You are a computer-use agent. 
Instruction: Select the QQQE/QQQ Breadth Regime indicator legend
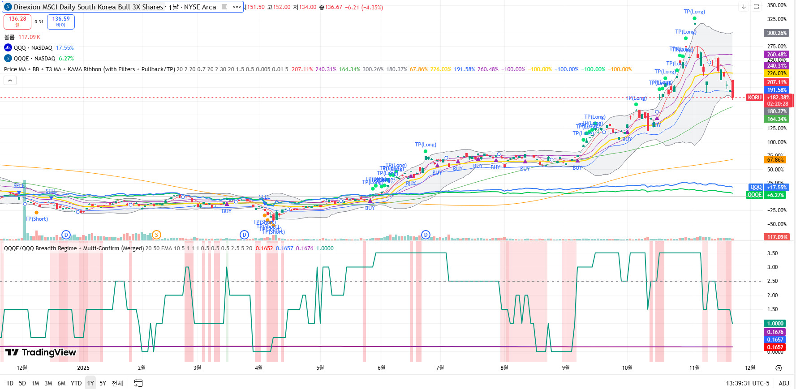coord(74,248)
